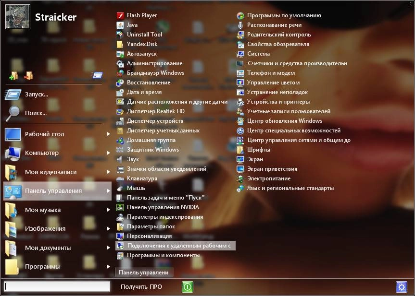Open Программы in the left menu
This screenshot has width=415, height=296.
[57, 267]
